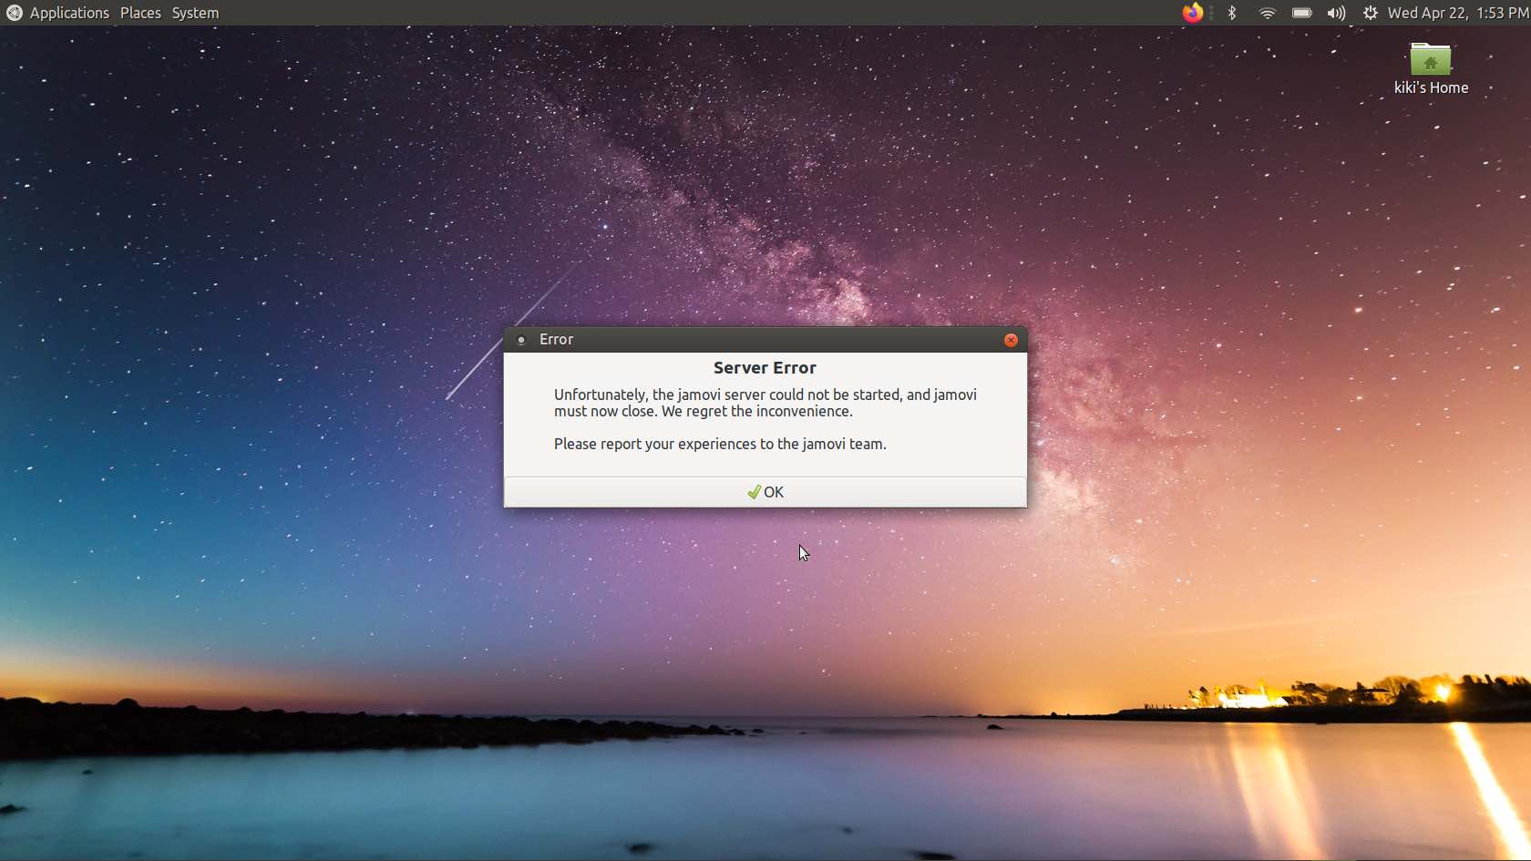Click the 'jamovi server could not be started' message
1531x861 pixels.
pos(765,403)
